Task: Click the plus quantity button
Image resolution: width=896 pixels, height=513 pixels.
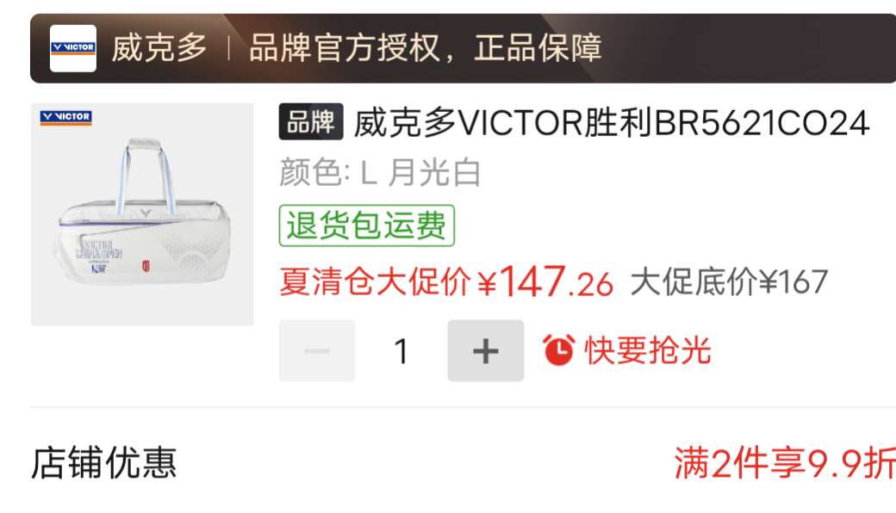Action: [x=486, y=350]
